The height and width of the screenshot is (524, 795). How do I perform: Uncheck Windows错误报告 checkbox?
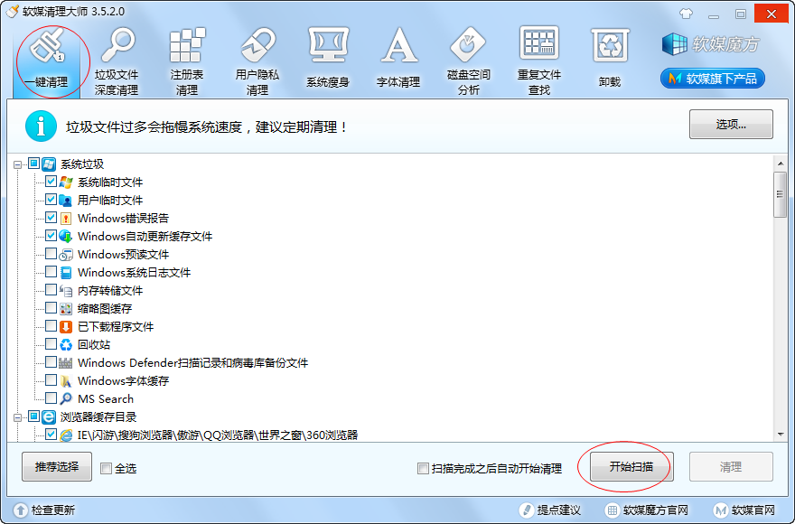51,218
